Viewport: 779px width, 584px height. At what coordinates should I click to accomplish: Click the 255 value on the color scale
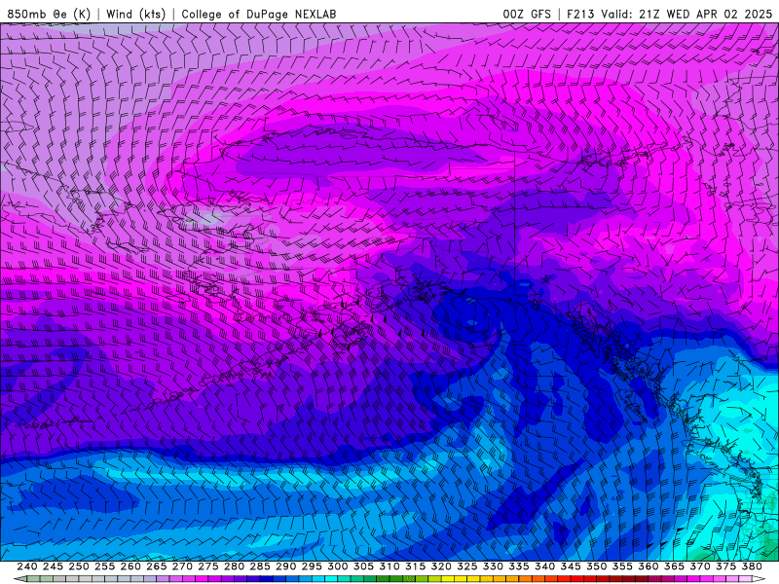(105, 566)
